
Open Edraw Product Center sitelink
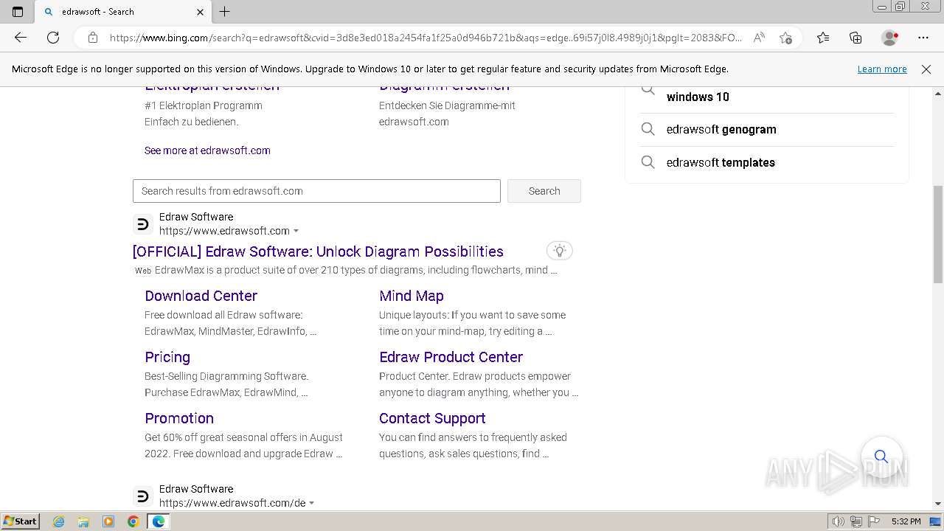click(451, 357)
